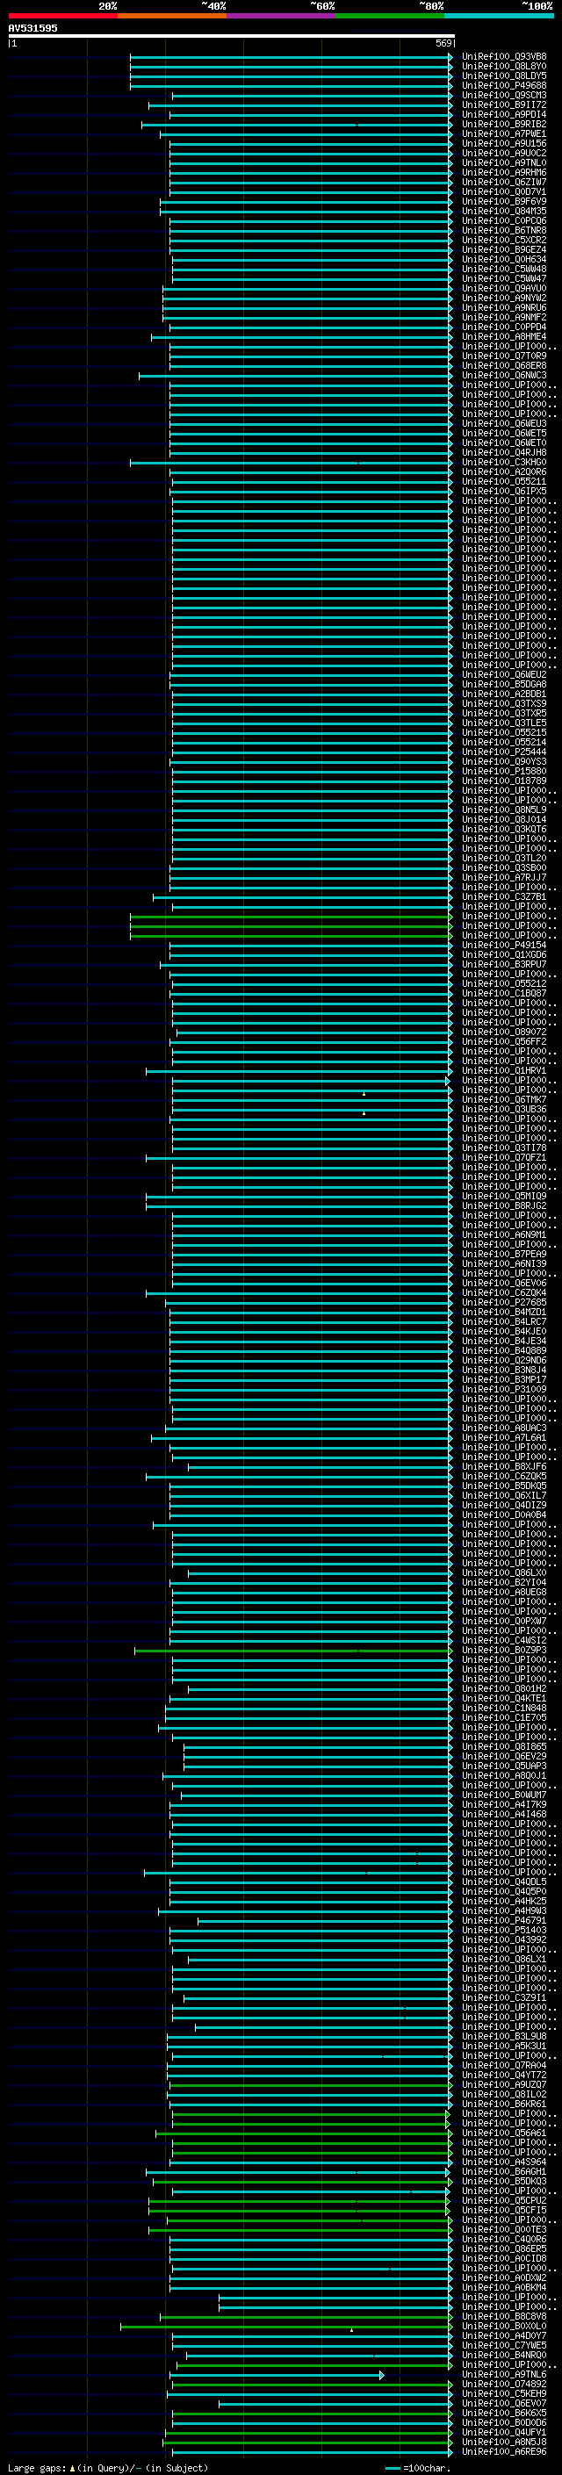This screenshot has height=2475, width=562.
Task: Click the alignment bar for UniRef100_B8C8V8
Action: tap(306, 2316)
